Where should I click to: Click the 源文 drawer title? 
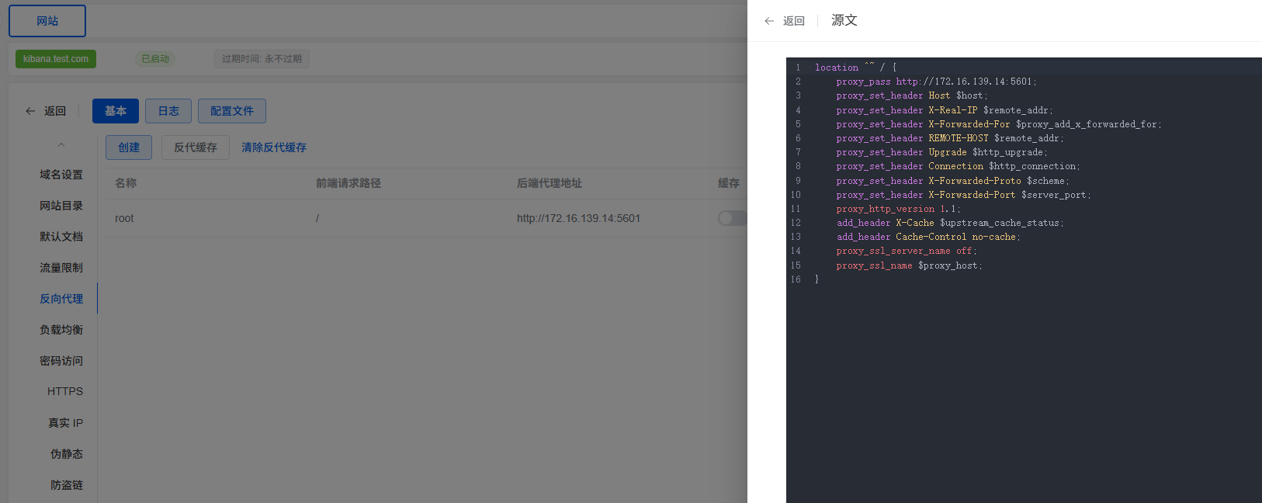click(844, 20)
